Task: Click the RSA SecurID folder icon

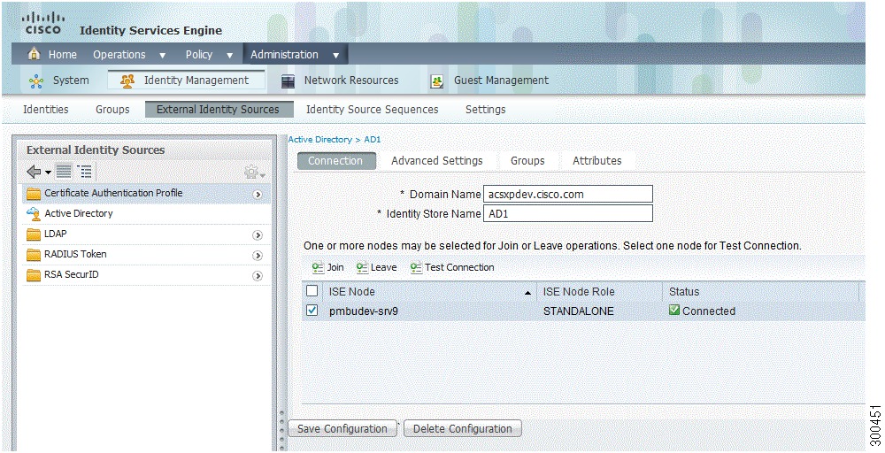Action: tap(34, 275)
